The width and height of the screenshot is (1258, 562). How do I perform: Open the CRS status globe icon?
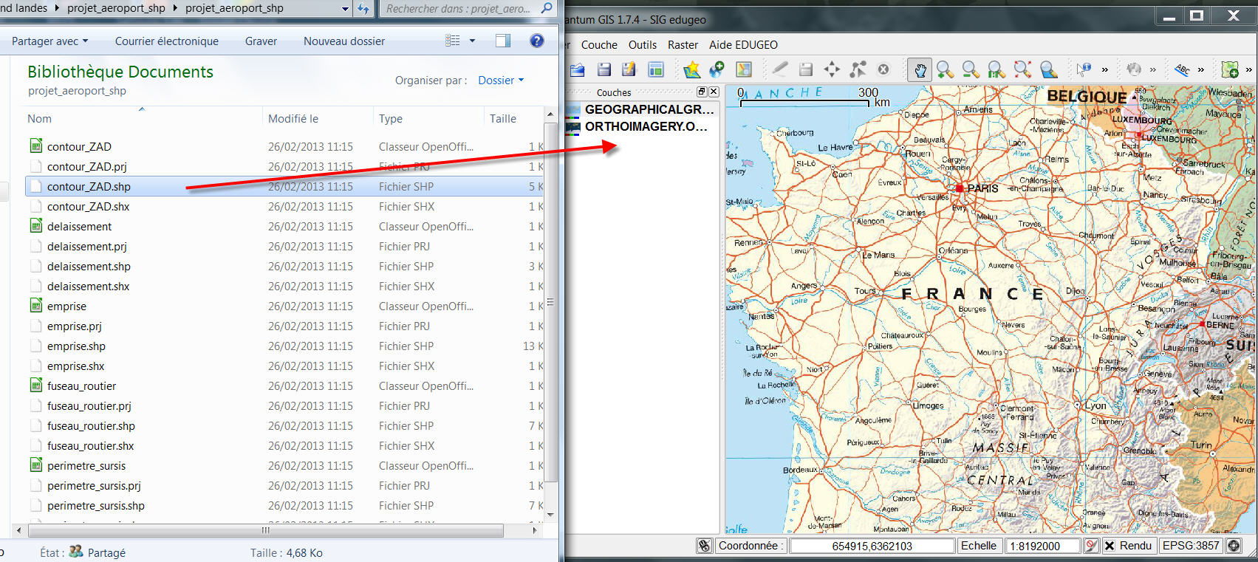pyautogui.click(x=1234, y=546)
